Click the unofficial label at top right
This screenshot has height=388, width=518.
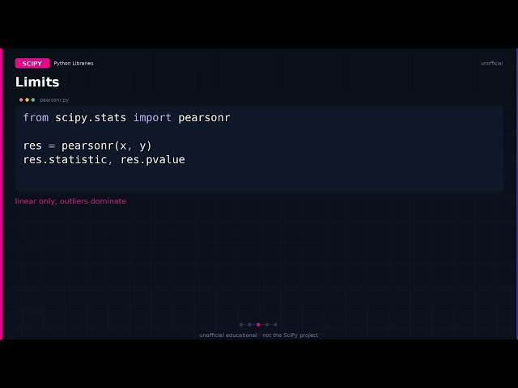point(491,63)
